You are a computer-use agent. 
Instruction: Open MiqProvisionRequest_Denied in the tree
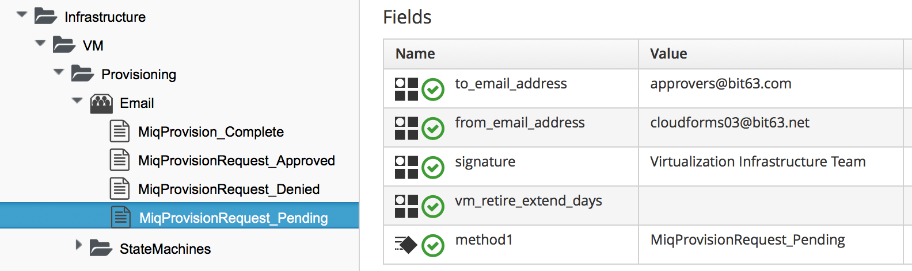(x=229, y=189)
